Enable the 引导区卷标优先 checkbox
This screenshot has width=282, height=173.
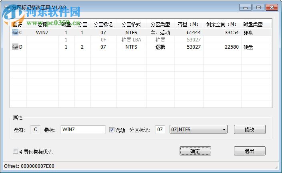coord(15,151)
